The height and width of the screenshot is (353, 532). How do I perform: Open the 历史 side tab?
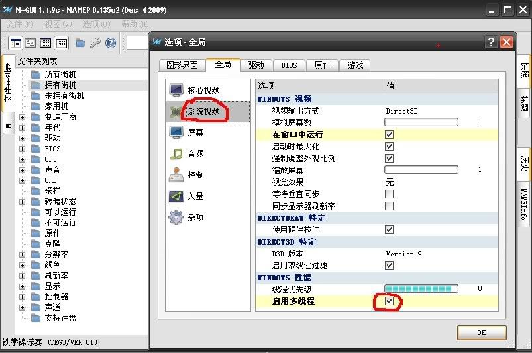click(x=525, y=163)
